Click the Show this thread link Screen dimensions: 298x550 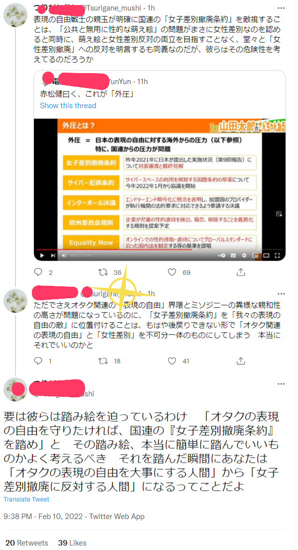(x=68, y=106)
